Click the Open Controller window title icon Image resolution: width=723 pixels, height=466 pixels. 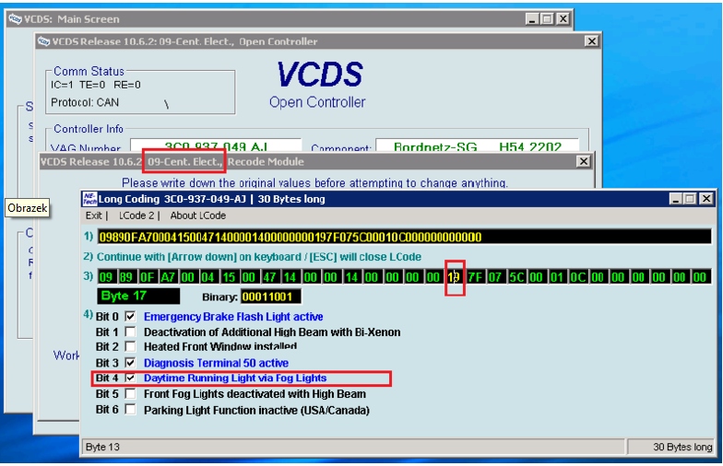44,41
